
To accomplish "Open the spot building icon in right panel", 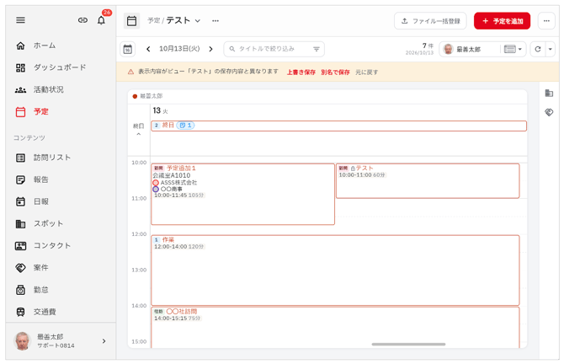I will click(549, 93).
